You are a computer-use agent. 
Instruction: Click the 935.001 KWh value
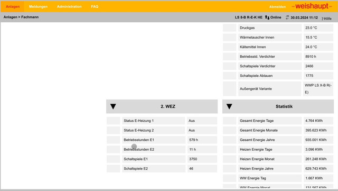316,140
